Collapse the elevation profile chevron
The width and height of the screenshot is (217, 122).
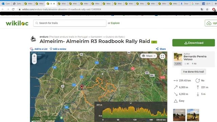[131, 103]
